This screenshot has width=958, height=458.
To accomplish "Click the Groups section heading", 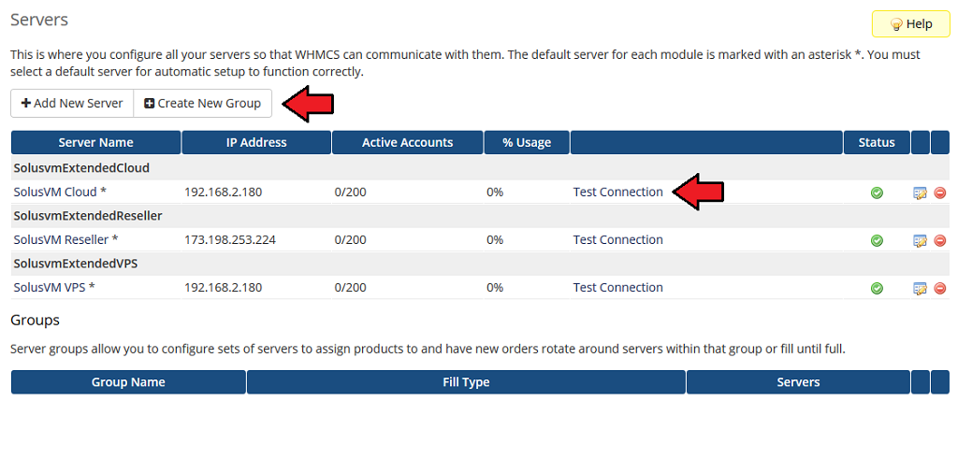I will pos(35,320).
